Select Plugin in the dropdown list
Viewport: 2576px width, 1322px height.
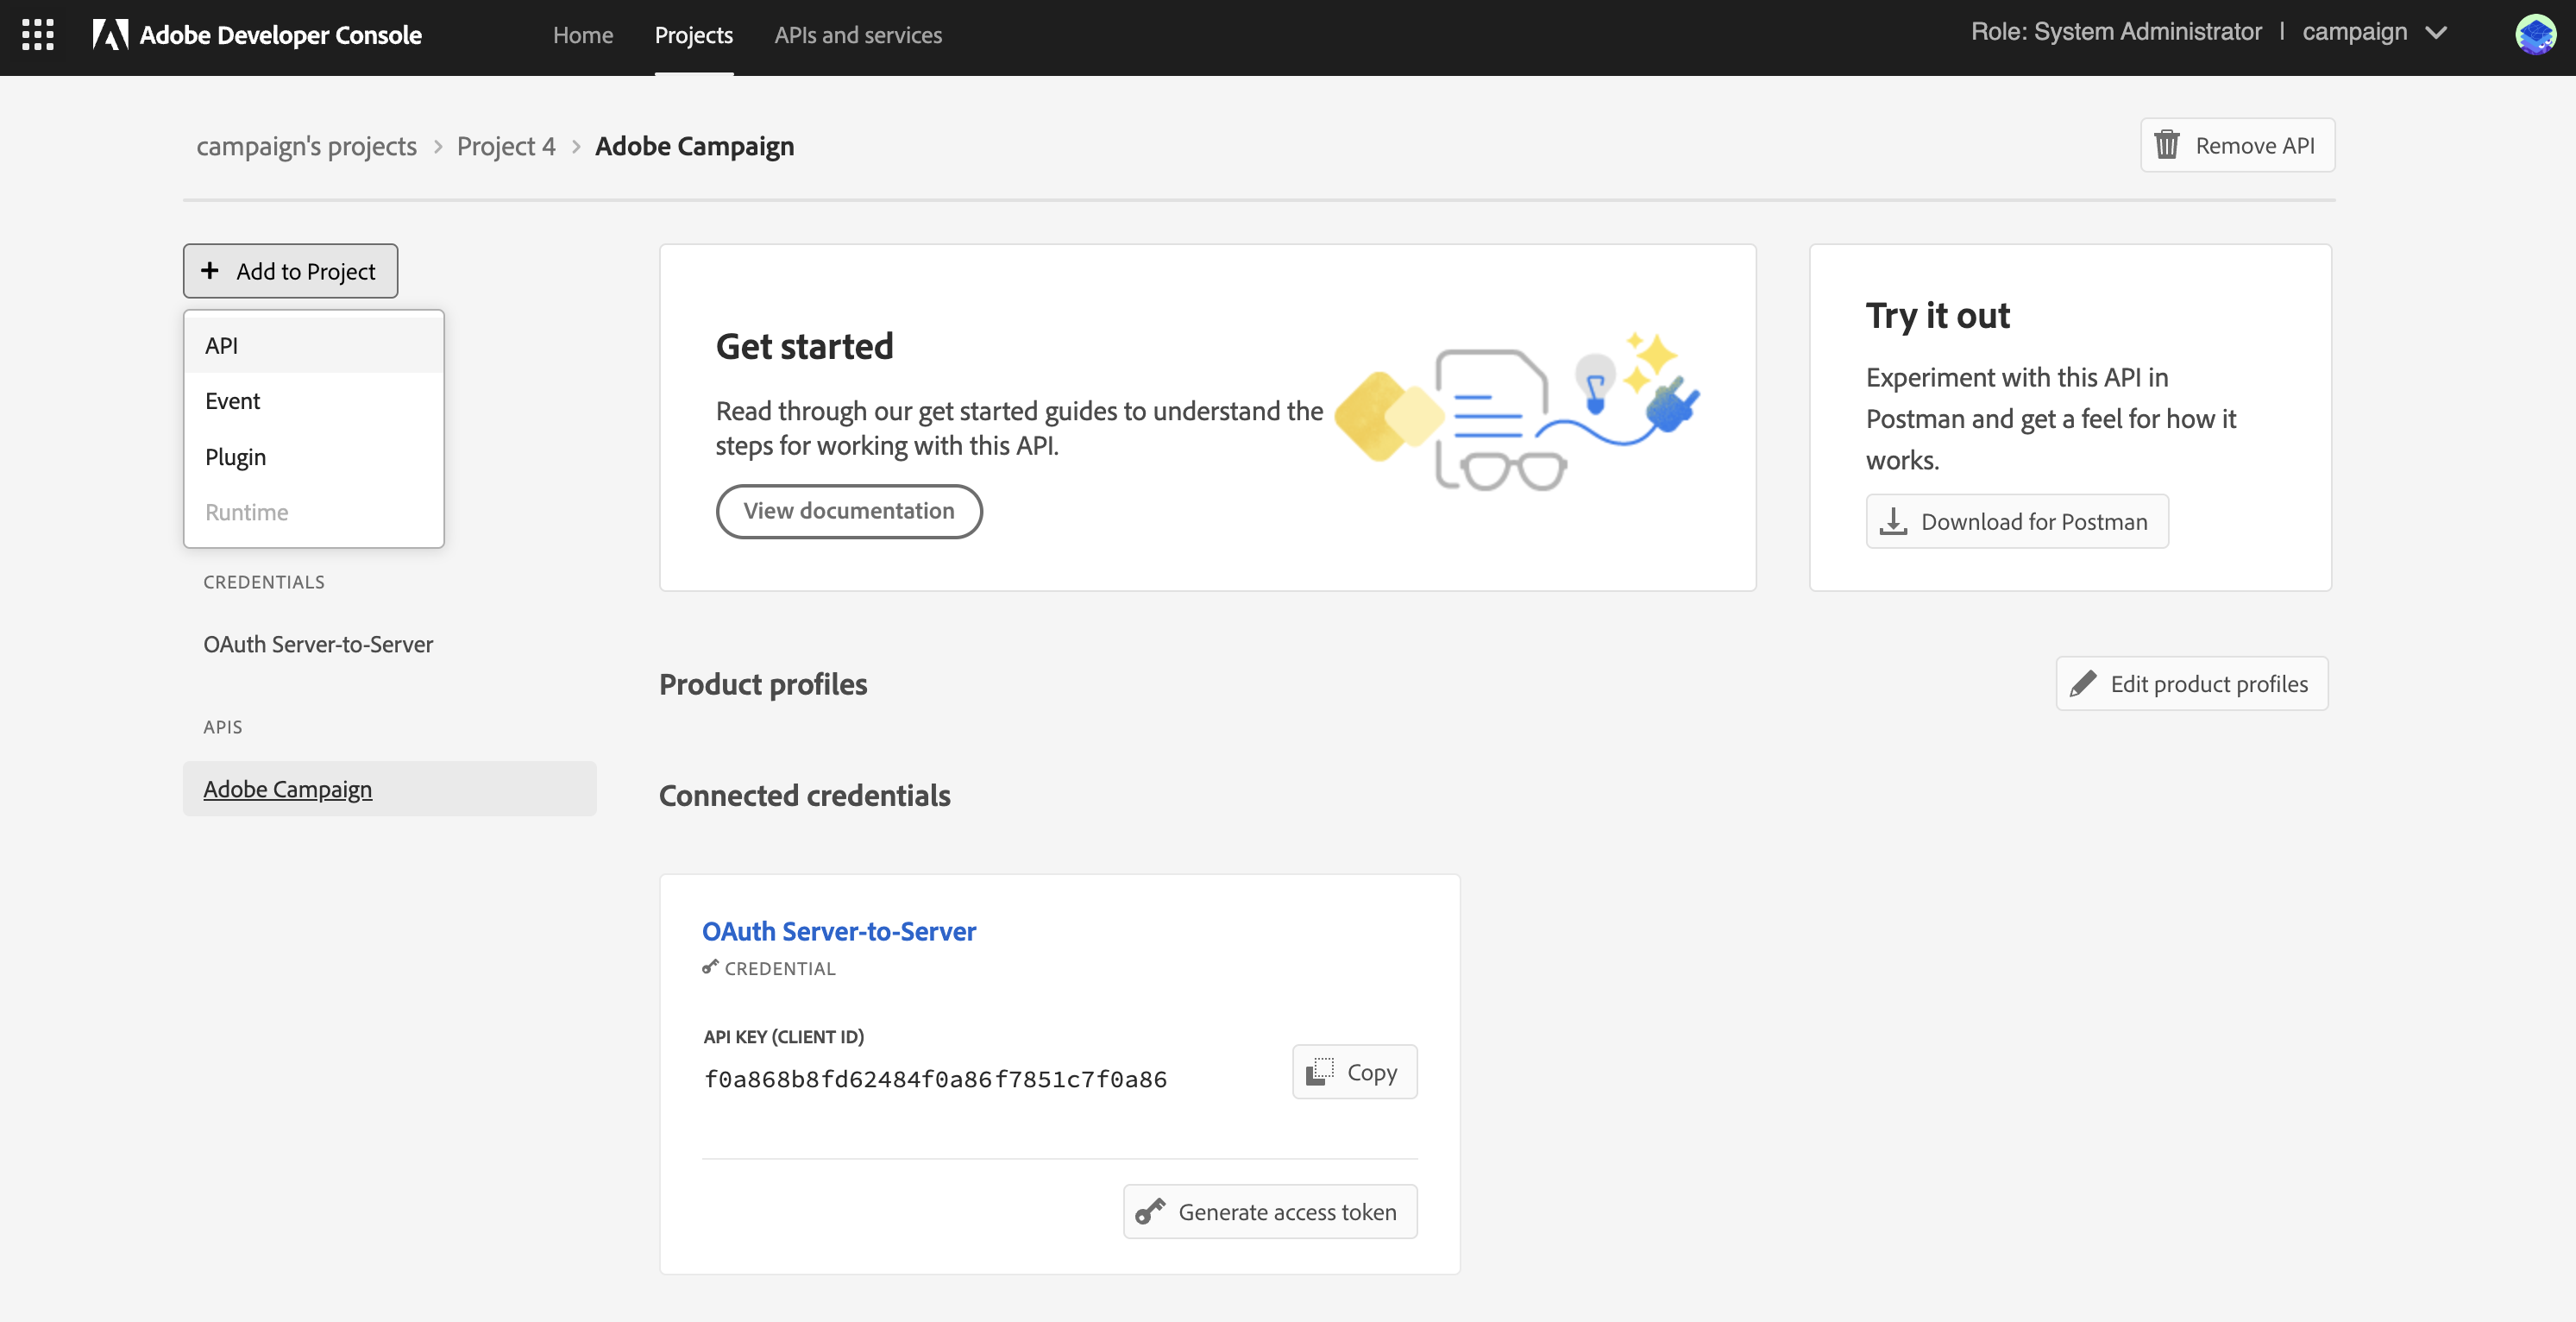pyautogui.click(x=236, y=457)
